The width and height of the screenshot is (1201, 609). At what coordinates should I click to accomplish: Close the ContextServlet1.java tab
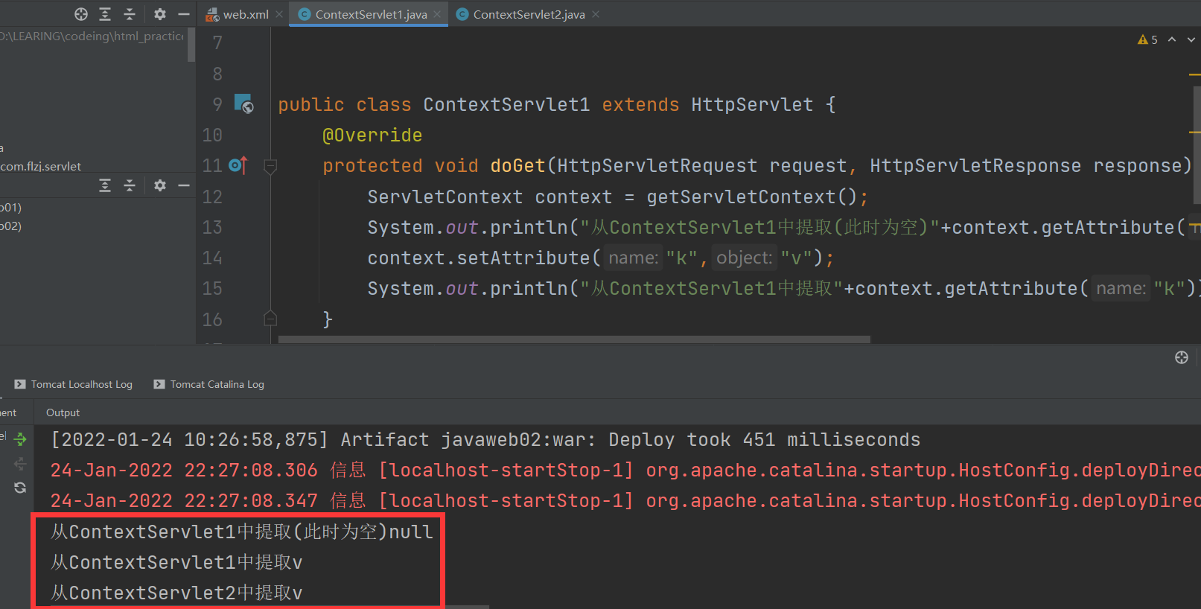click(x=437, y=14)
